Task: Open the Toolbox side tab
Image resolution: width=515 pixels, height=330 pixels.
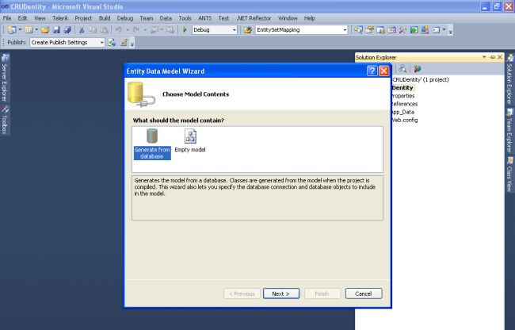Action: pos(5,120)
